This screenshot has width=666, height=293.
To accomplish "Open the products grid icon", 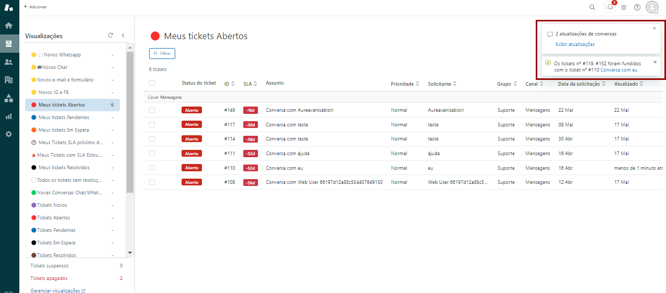I will (624, 7).
